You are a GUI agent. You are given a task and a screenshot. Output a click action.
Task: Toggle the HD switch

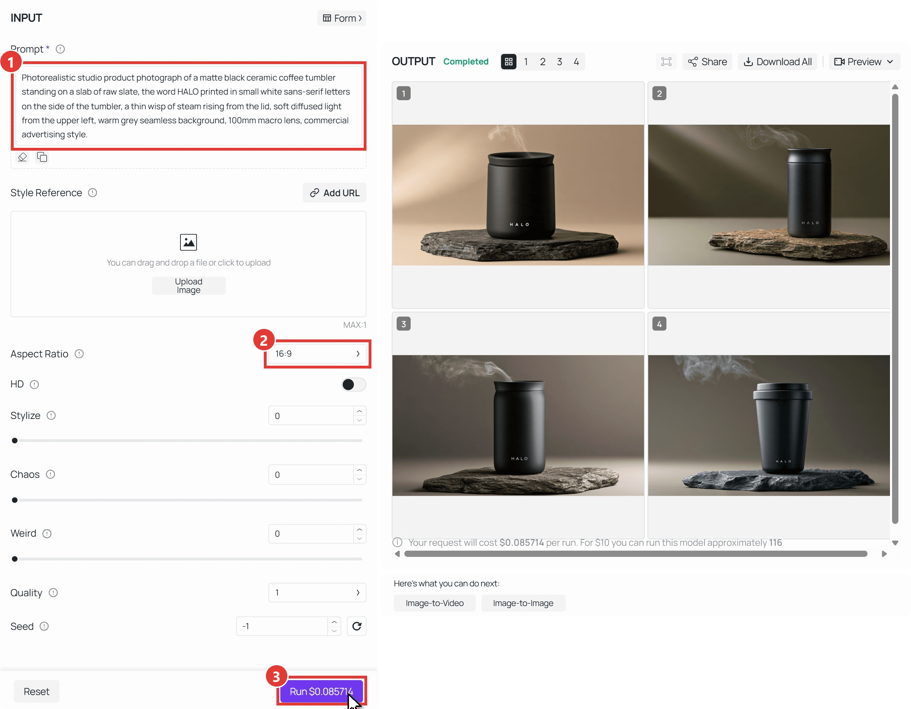click(354, 385)
